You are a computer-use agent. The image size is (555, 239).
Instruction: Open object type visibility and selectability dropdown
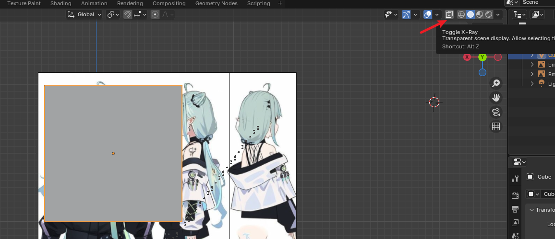[391, 14]
